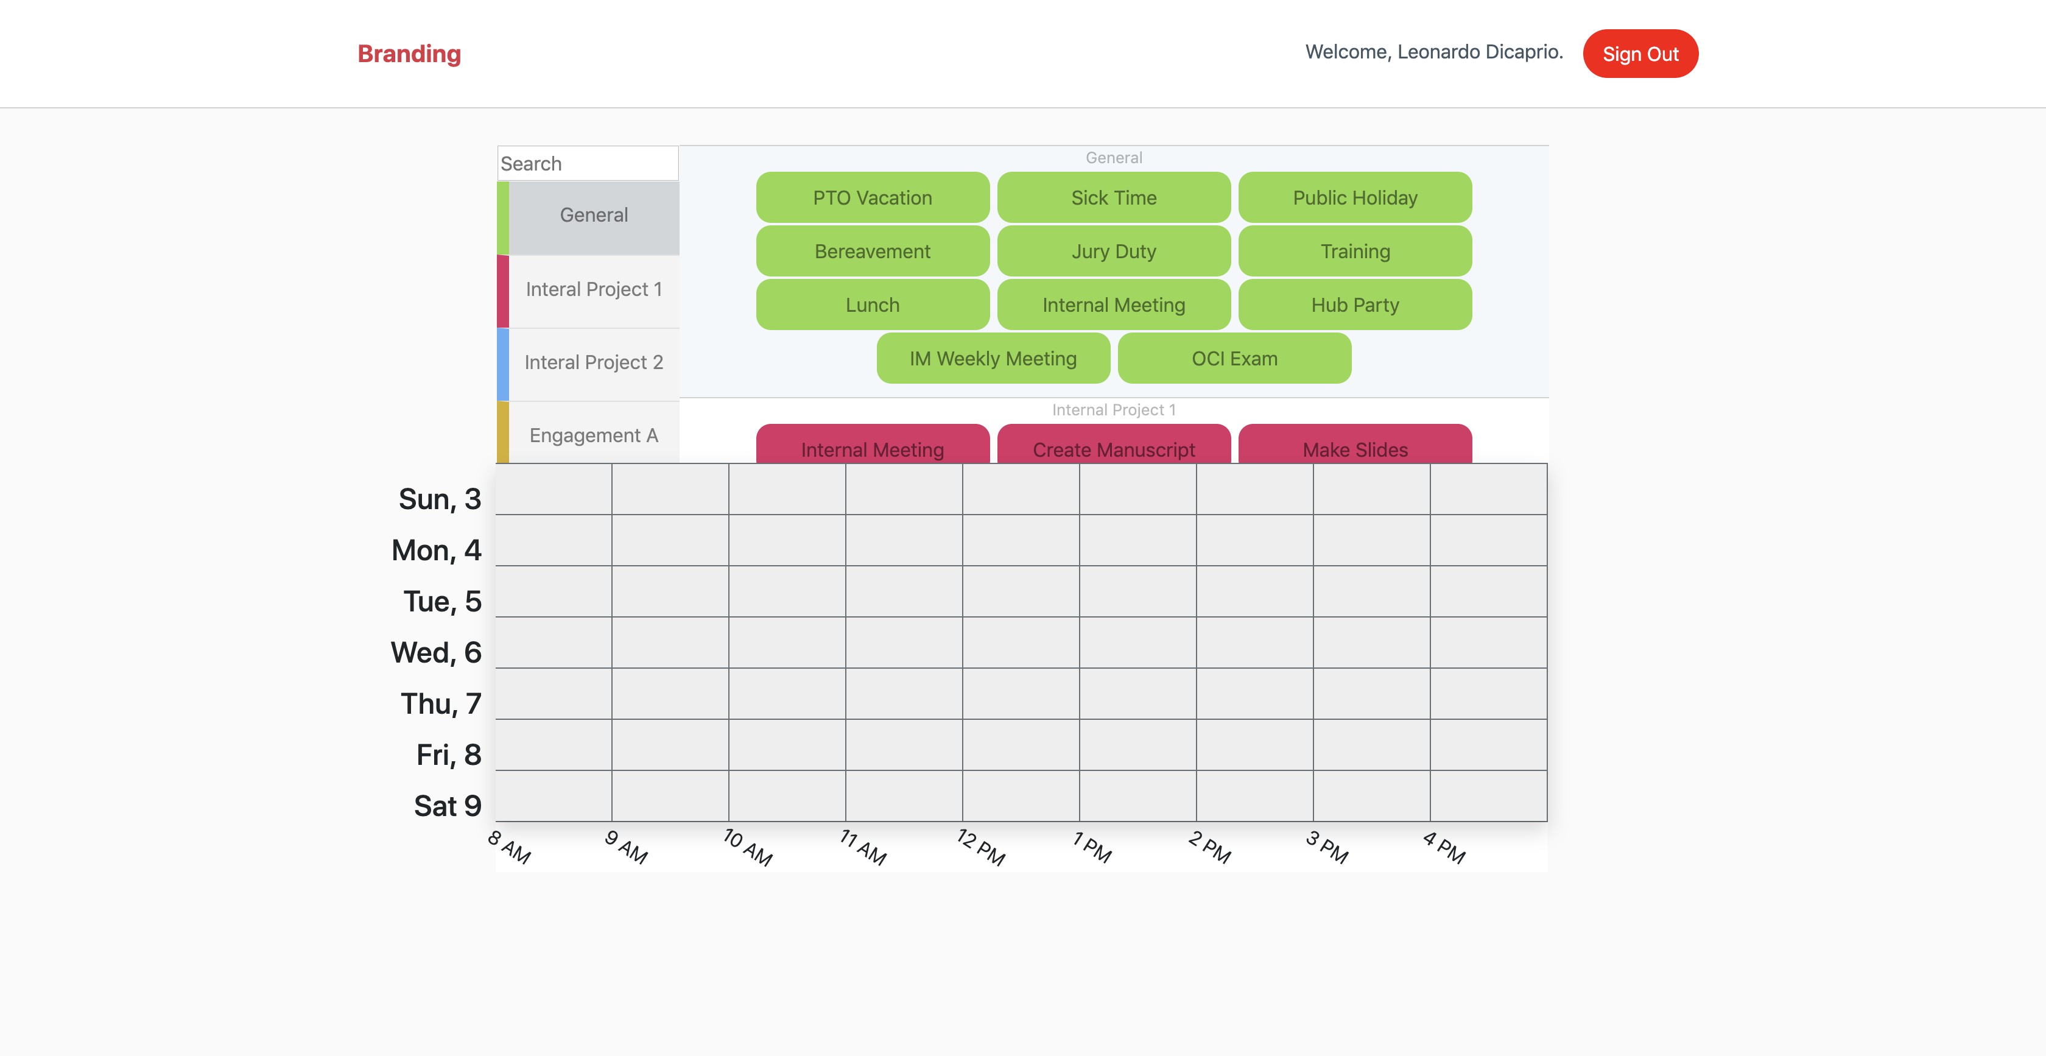
Task: Choose Public Holiday activity button
Action: 1354,198
